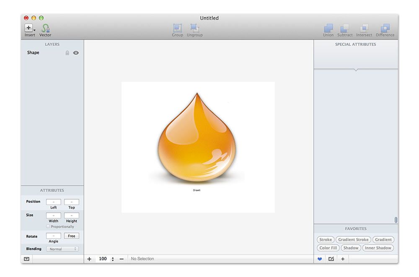Click the zoom value 100 field
The height and width of the screenshot is (277, 419).
coord(103,259)
